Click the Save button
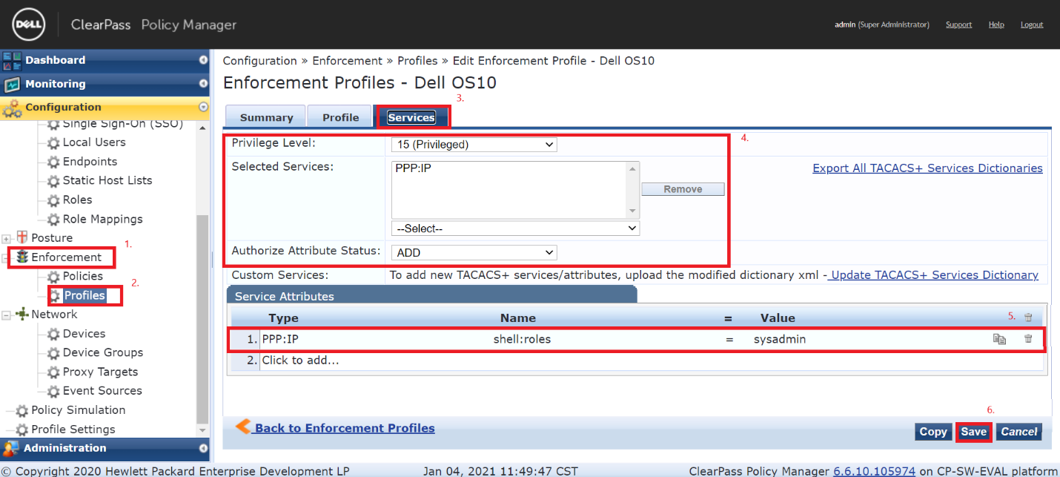The width and height of the screenshot is (1060, 477). click(x=974, y=432)
